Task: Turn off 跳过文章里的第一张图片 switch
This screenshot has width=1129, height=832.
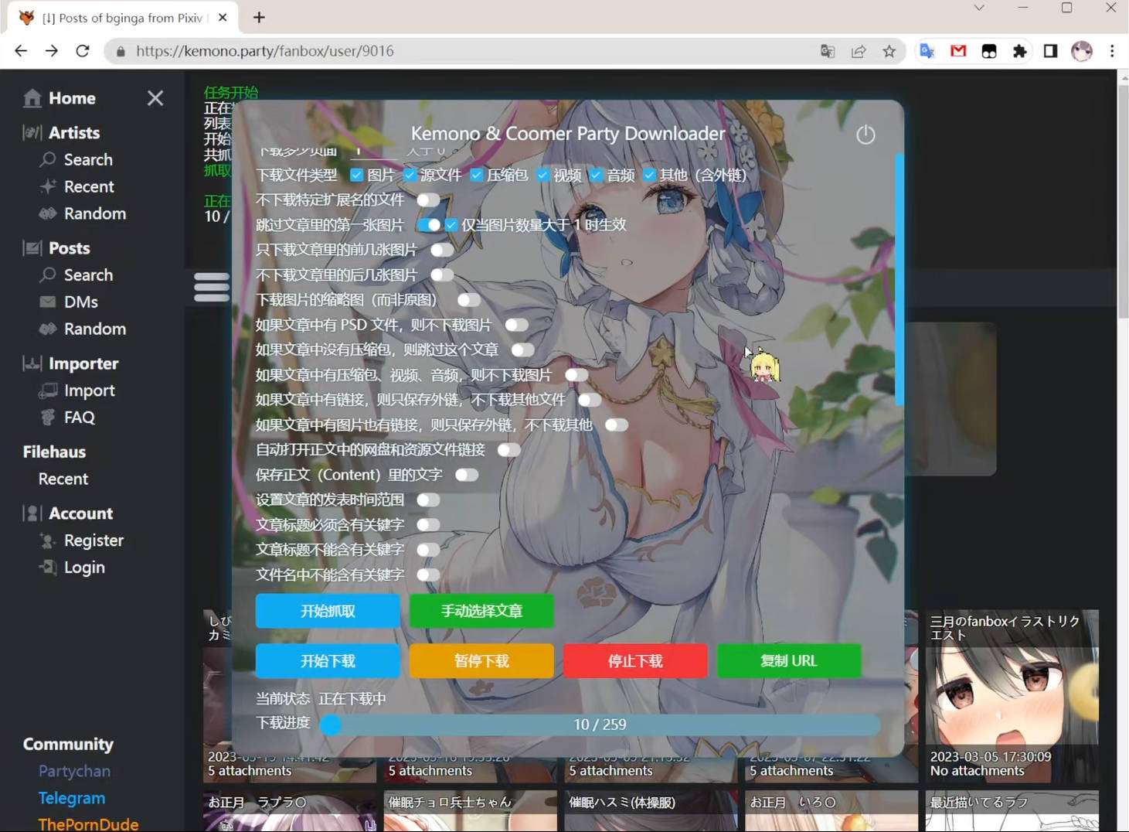Action: (x=428, y=225)
